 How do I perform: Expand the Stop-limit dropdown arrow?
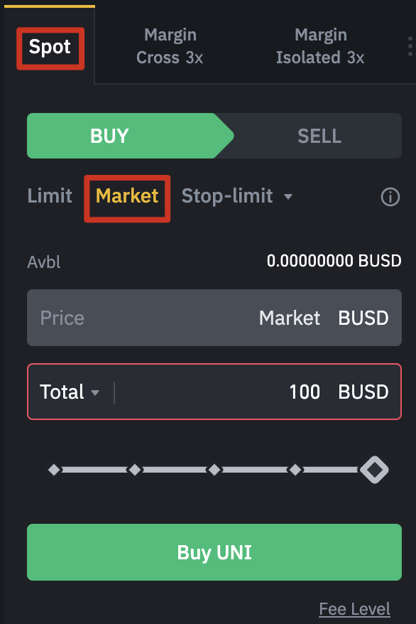pyautogui.click(x=288, y=197)
